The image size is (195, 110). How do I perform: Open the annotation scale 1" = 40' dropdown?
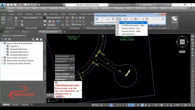(x=155, y=105)
